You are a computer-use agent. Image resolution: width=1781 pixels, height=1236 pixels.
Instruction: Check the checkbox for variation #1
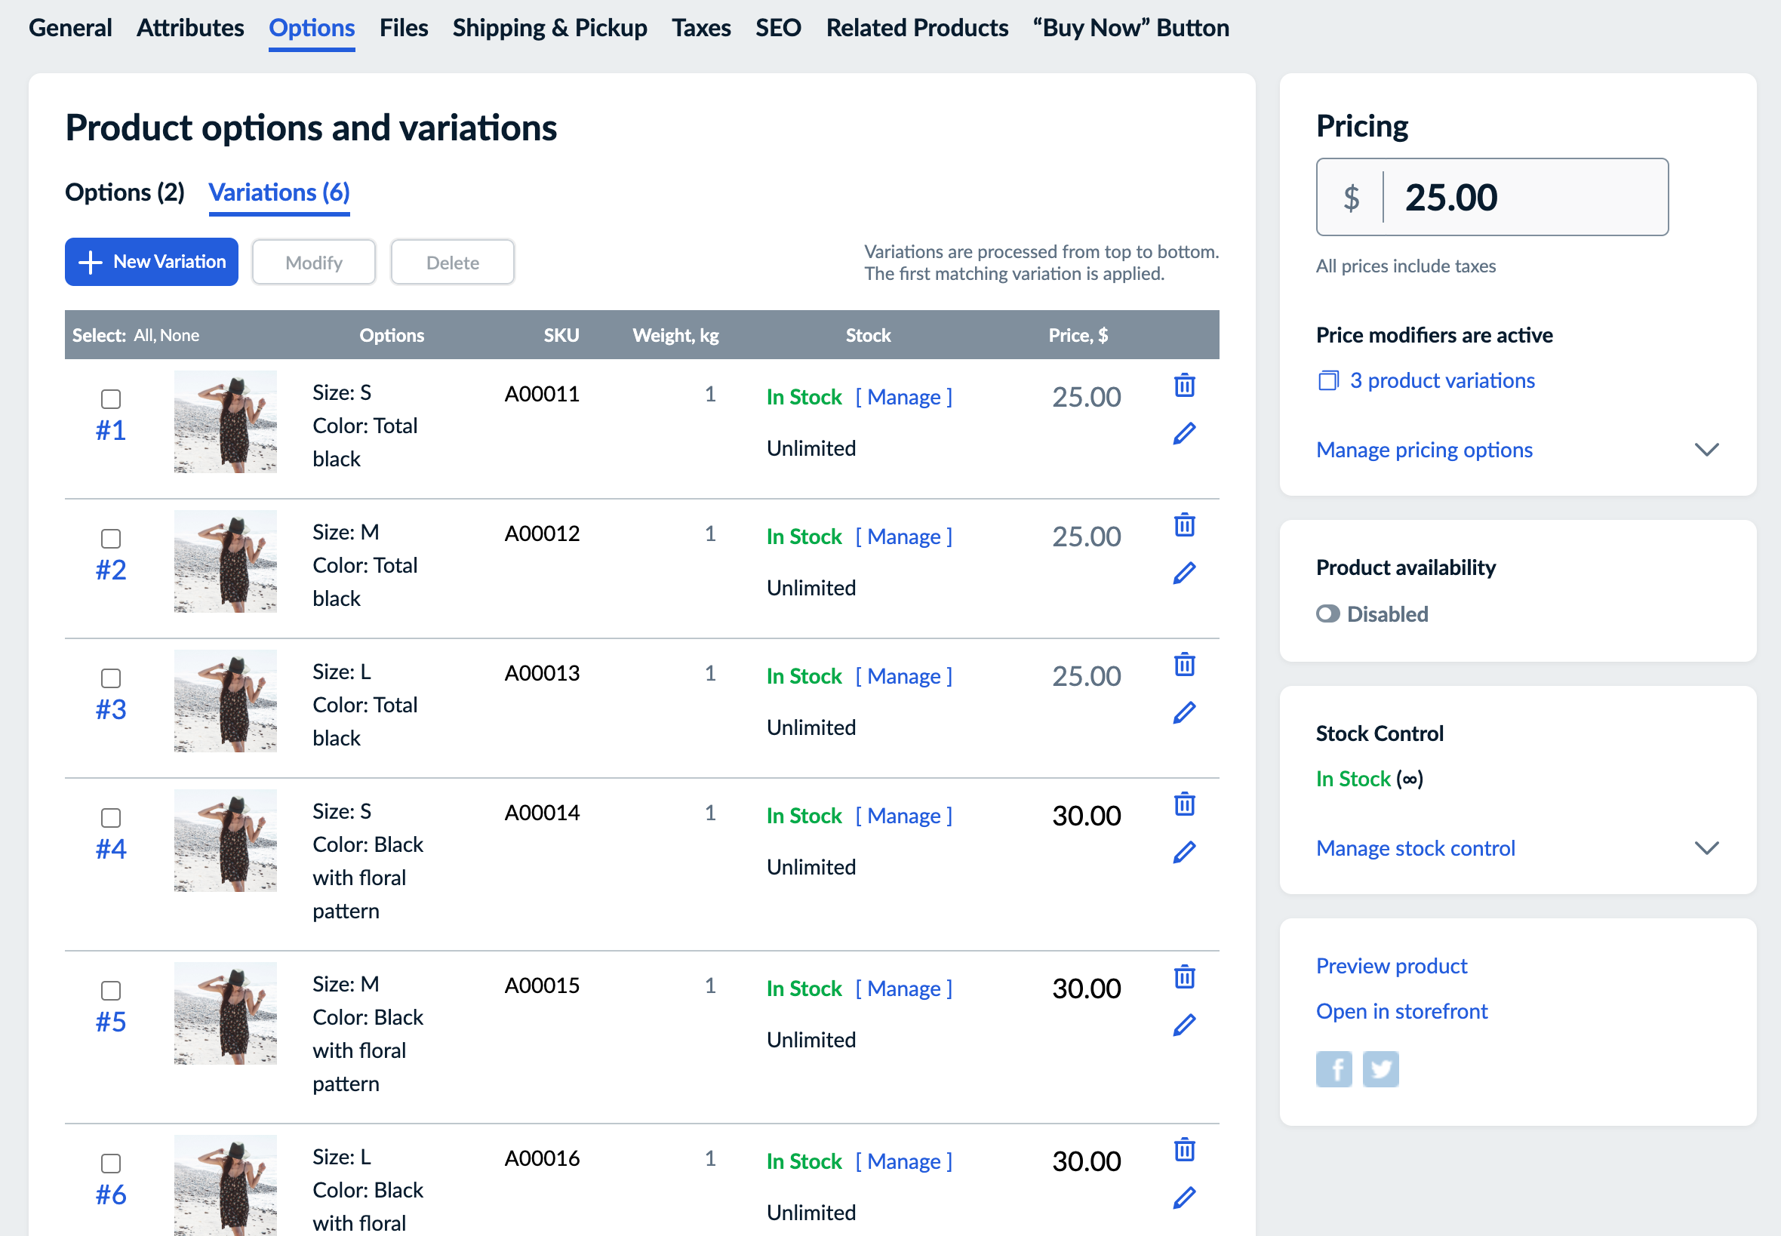[x=111, y=399]
